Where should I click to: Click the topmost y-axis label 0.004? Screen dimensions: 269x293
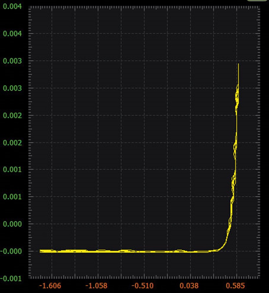coord(12,7)
